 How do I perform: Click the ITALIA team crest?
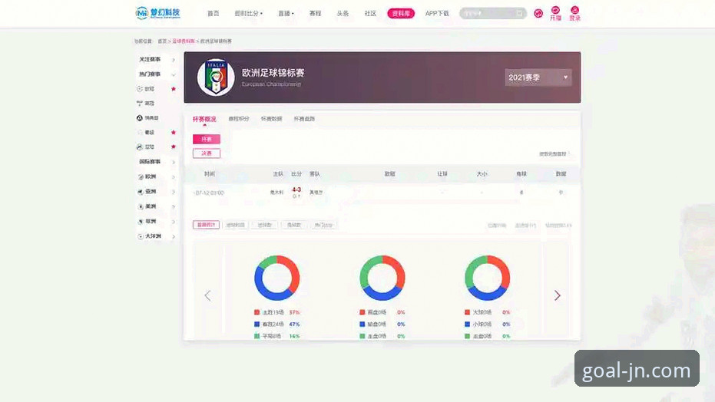[x=216, y=77]
